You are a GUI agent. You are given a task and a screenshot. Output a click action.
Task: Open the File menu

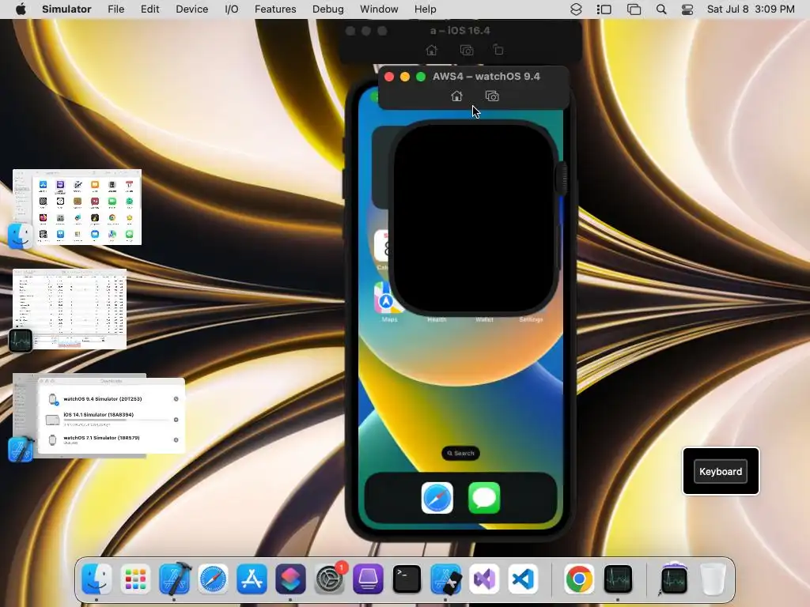tap(115, 9)
